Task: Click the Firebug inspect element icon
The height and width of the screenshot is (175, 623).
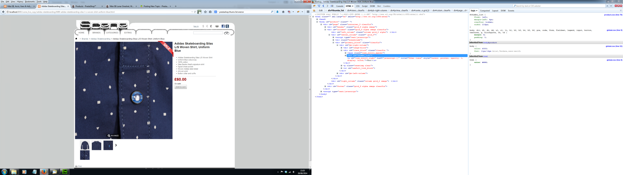Action: (319, 6)
